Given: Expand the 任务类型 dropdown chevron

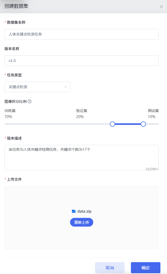Looking at the screenshot, I should [66, 87].
